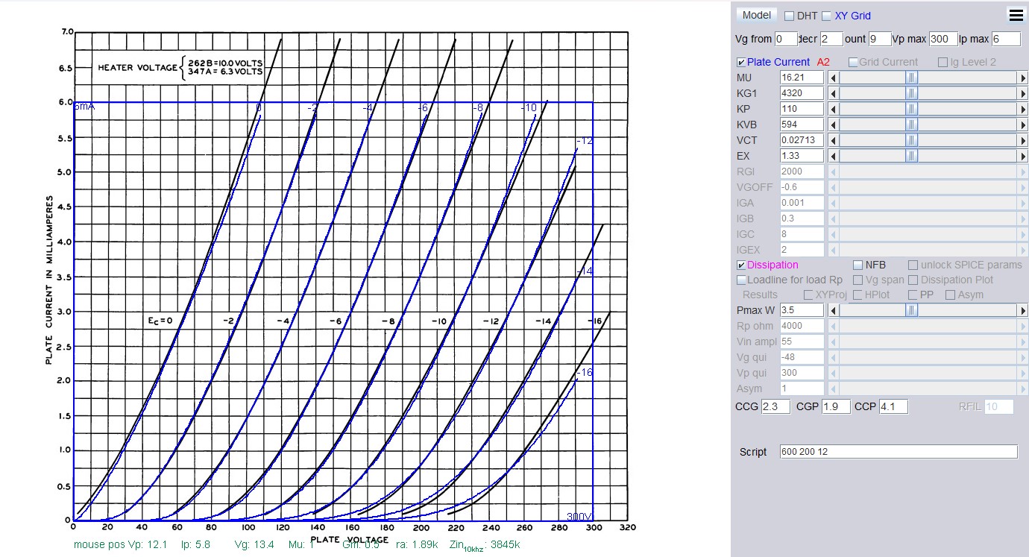Edit the MU value 16.21

(802, 78)
